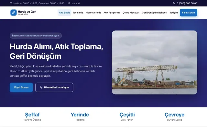This screenshot has width=207, height=129.
Task: Click the Şeffaf Tartı ve Ödeme stat
Action: coord(32,116)
